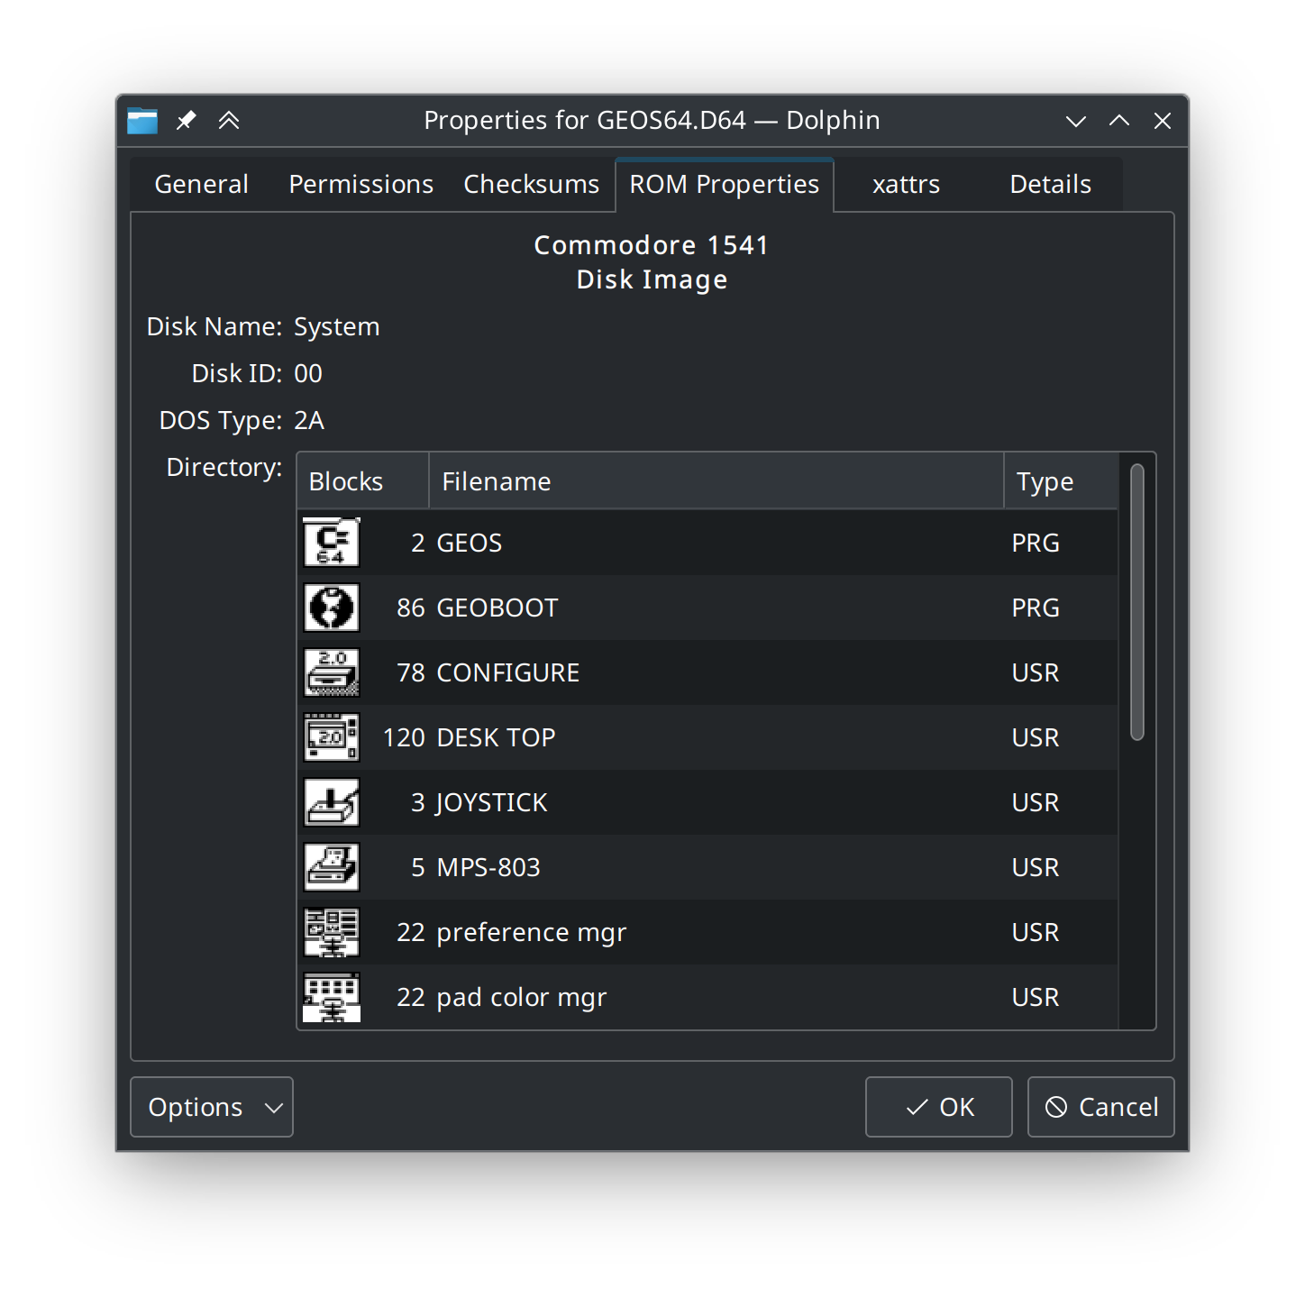The image size is (1305, 1289).
Task: Click USR type of DESK TOP row
Action: (1036, 737)
